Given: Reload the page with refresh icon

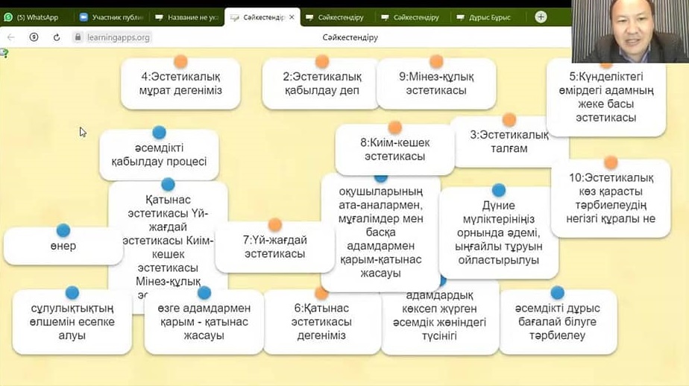Looking at the screenshot, I should pyautogui.click(x=57, y=37).
